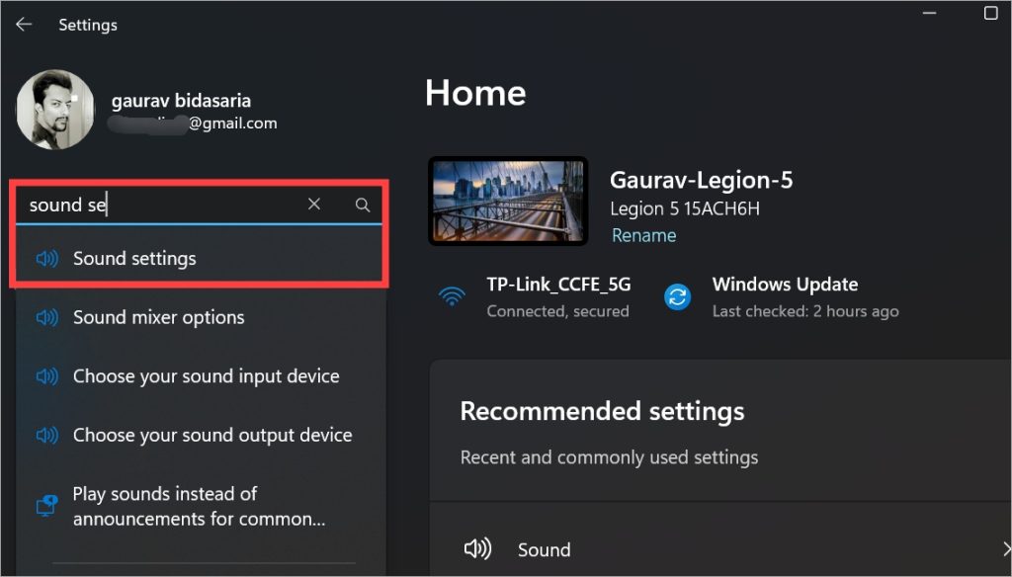Click the Wi-Fi icon for TP-Link_CCFE_5G
Viewport: 1012px width, 577px height.
[452, 296]
